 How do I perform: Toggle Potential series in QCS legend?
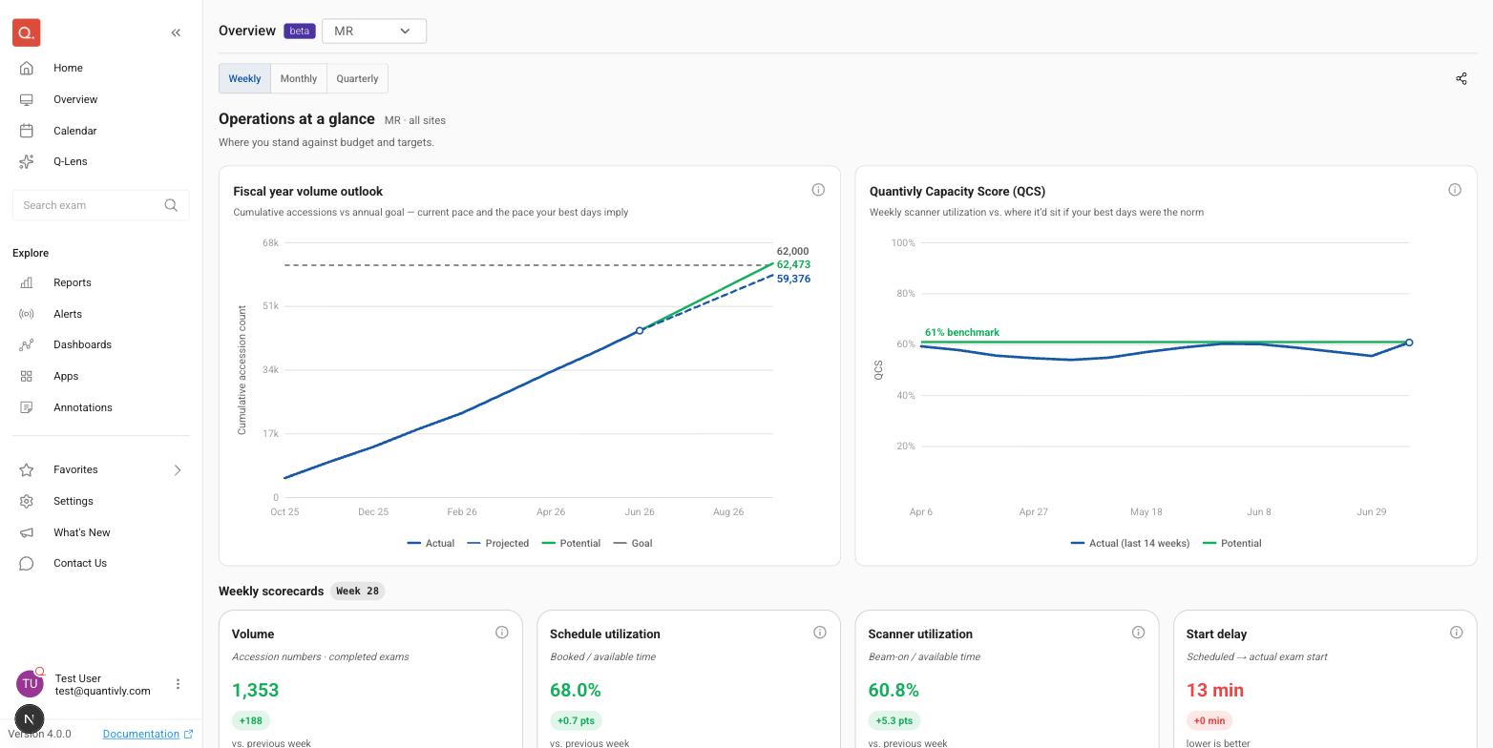tap(1231, 543)
